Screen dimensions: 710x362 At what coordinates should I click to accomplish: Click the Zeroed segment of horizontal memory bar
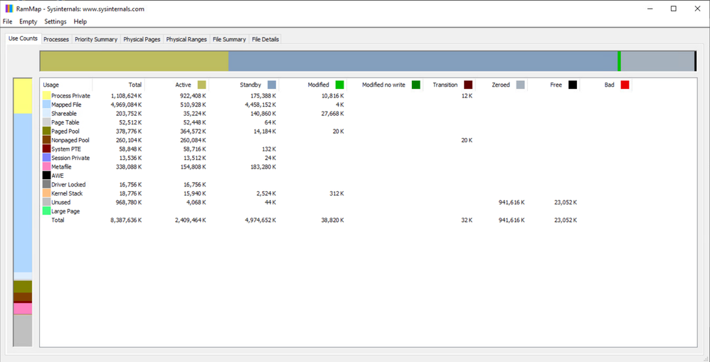(x=657, y=61)
